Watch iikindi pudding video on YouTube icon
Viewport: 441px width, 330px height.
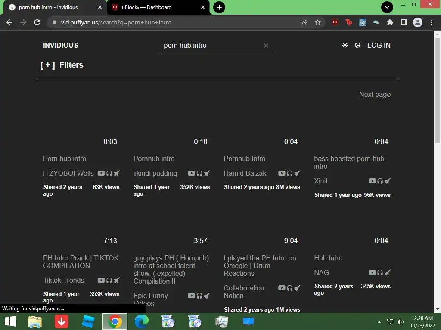click(191, 173)
